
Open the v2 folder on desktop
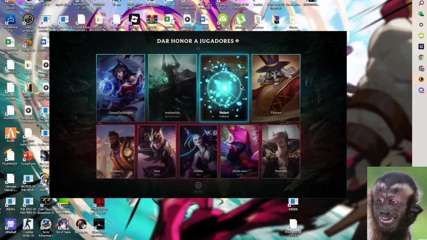pos(276,22)
